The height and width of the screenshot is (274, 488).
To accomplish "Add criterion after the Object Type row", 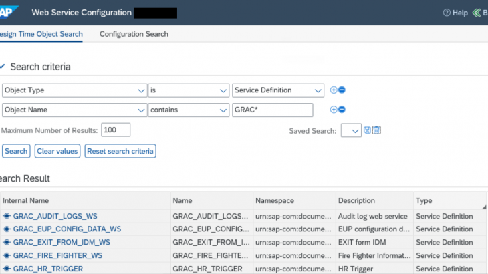I will (x=334, y=90).
